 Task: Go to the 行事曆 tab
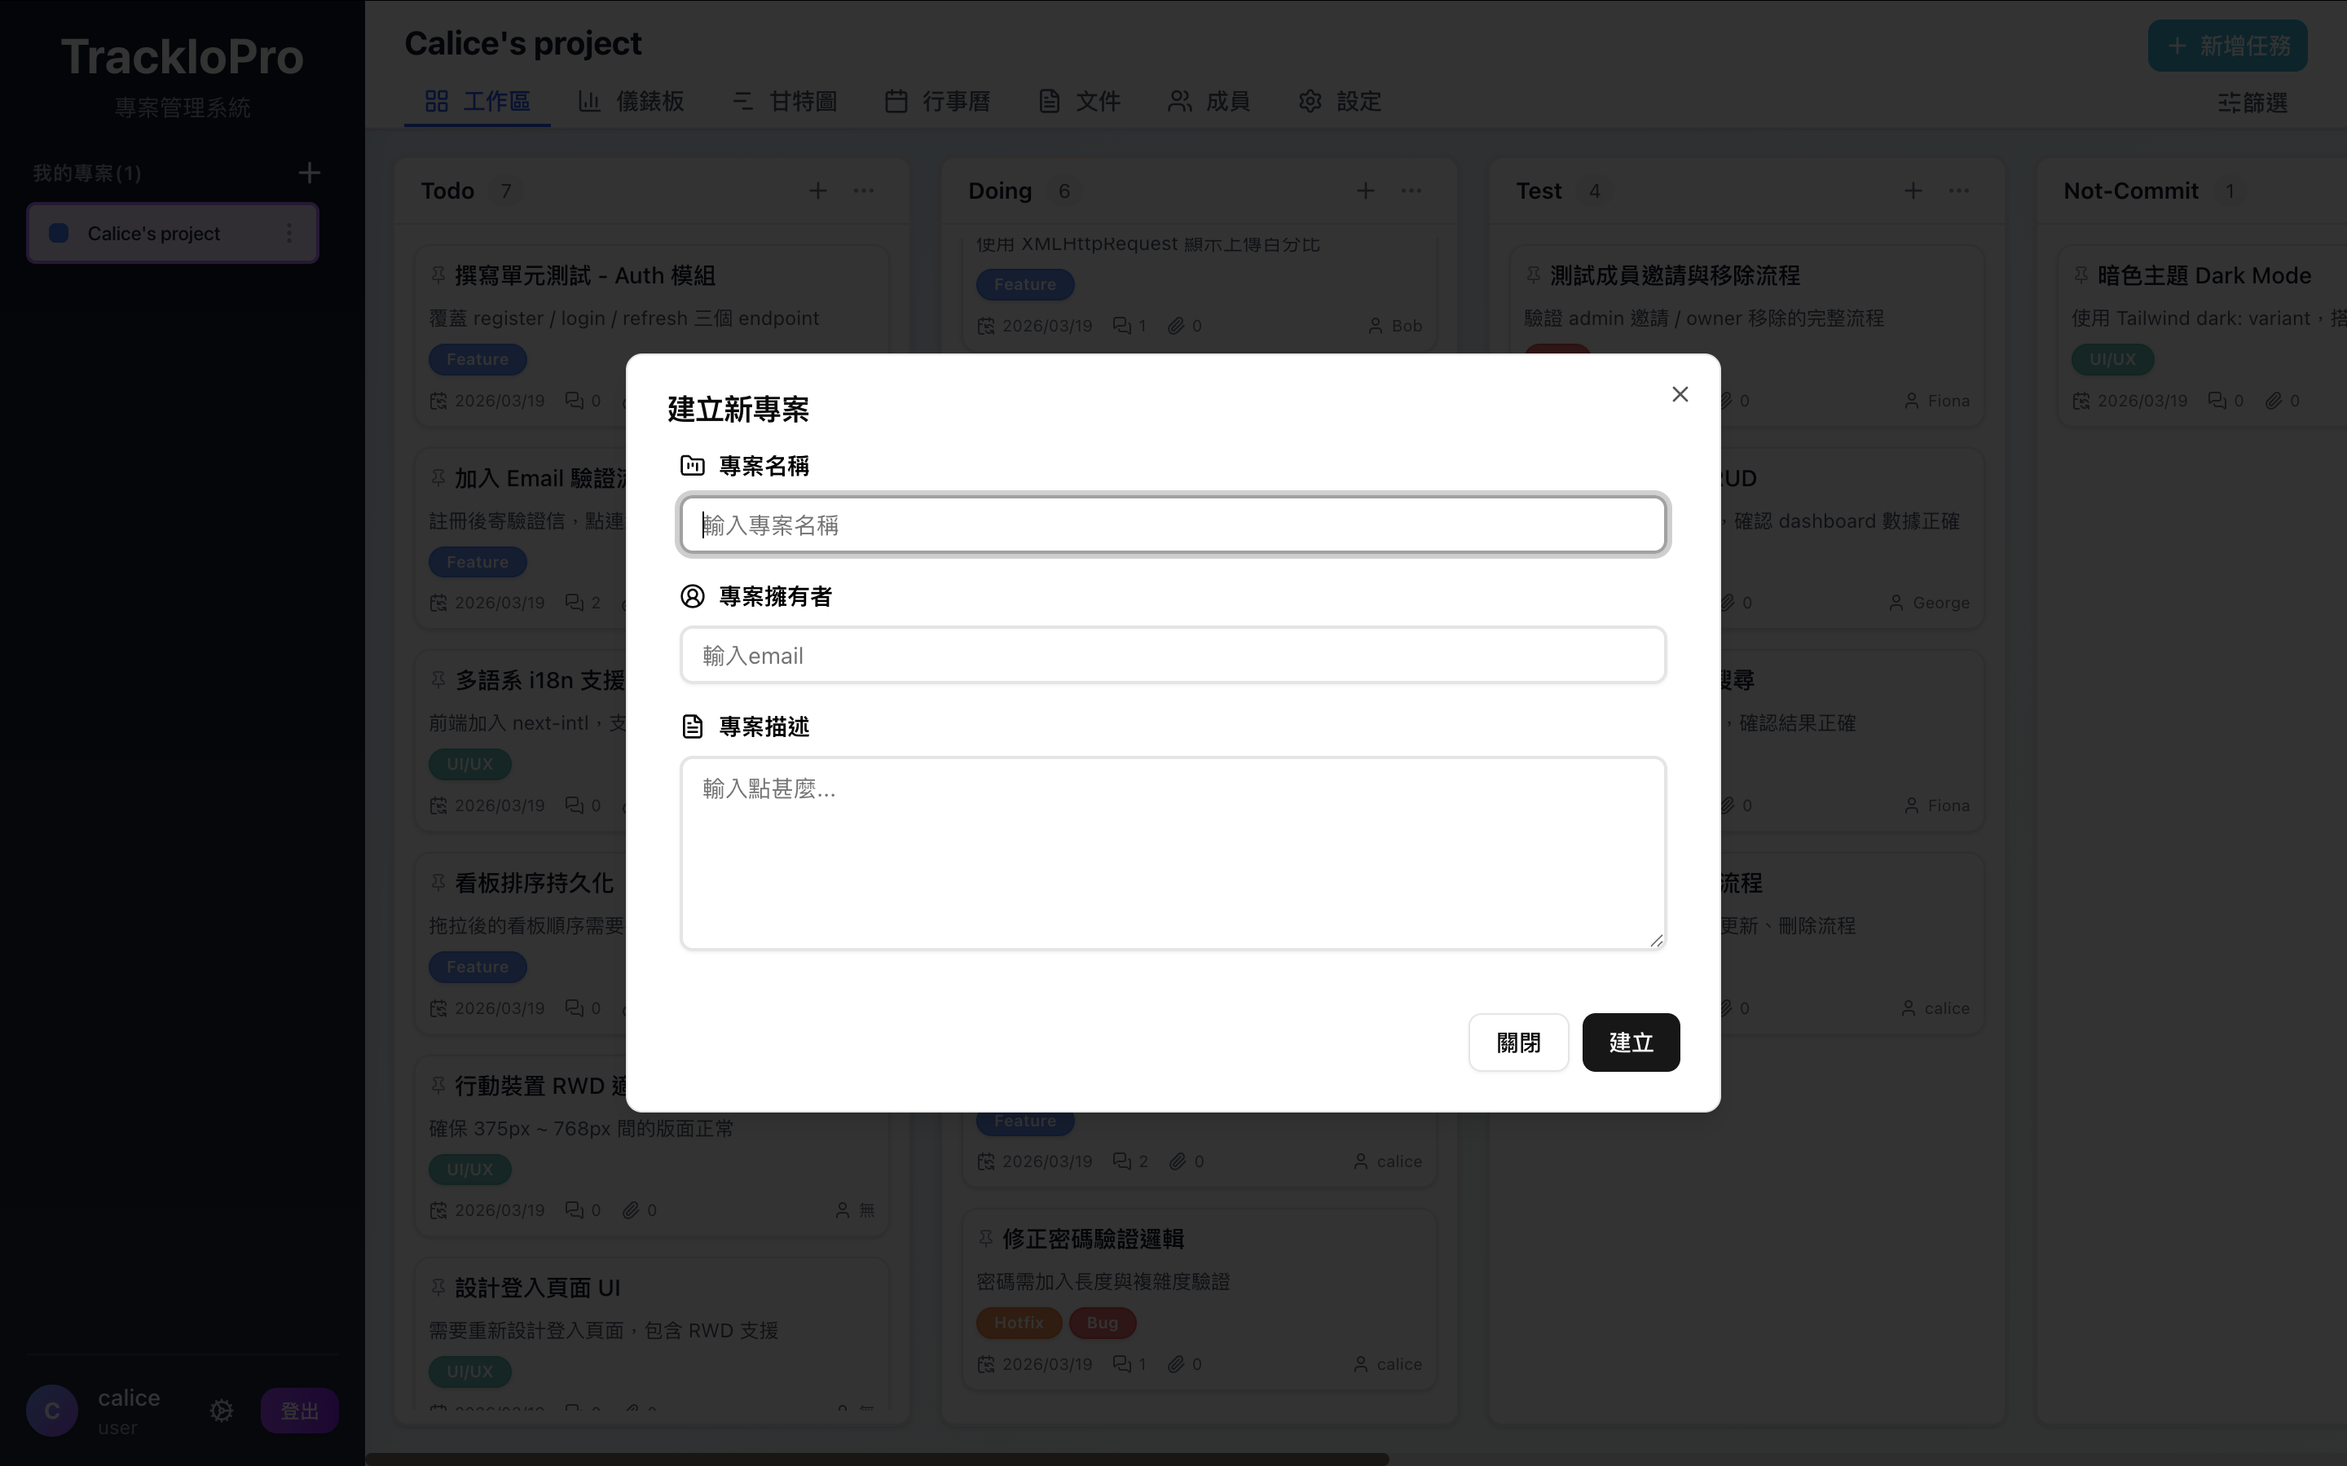(x=938, y=101)
